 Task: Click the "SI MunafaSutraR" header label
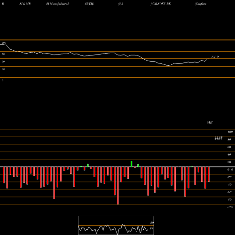click(x=58, y=4)
